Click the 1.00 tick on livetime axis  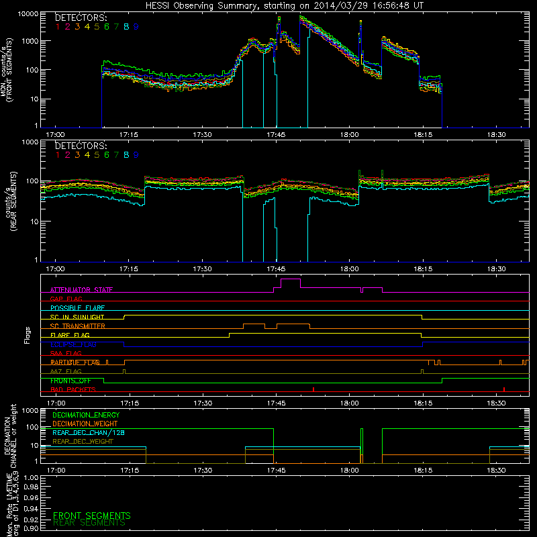click(31, 477)
